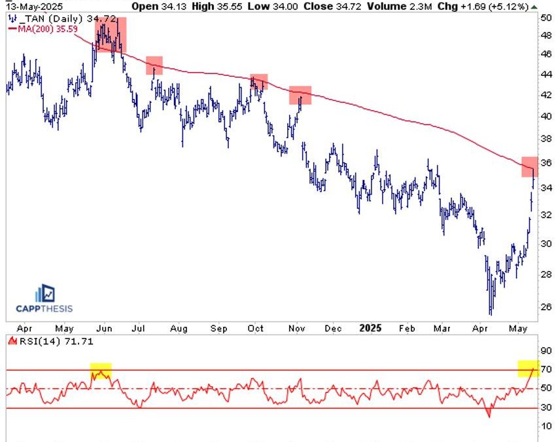
Task: Click the 40 price axis label
Action: click(x=546, y=116)
